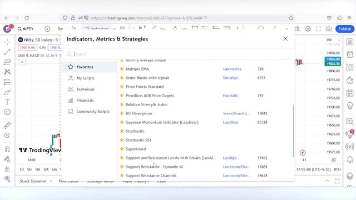
Task: Click the Publish button
Action: 345,29
